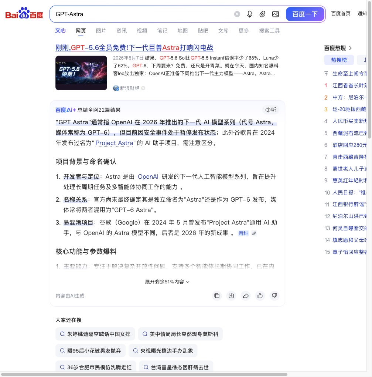
Task: Open the Project Astra link
Action: [114, 143]
